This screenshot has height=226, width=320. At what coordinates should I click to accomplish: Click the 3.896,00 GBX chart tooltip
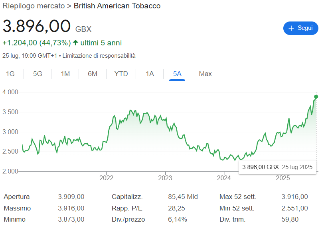[x=277, y=167]
